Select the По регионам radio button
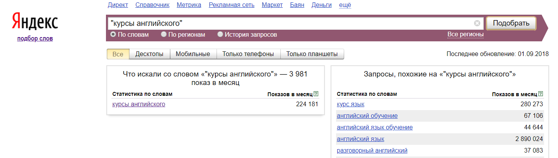 (164, 34)
